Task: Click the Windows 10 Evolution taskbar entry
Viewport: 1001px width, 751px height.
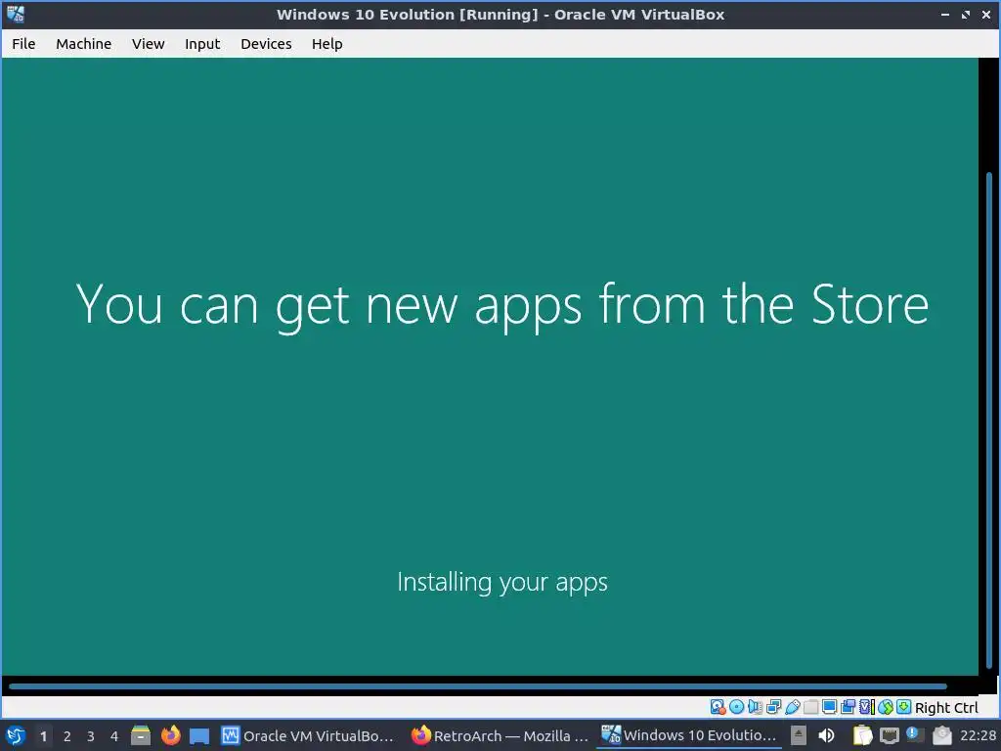Action: (x=689, y=735)
